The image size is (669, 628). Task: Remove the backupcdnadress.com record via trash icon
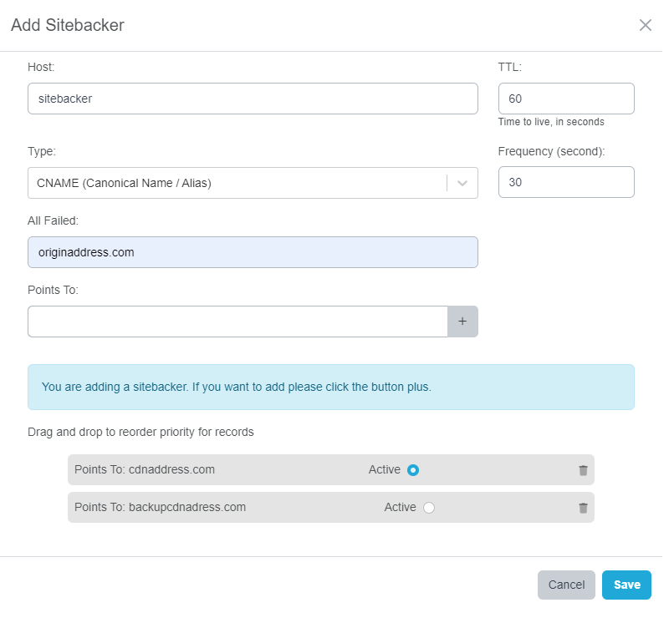pyautogui.click(x=583, y=508)
